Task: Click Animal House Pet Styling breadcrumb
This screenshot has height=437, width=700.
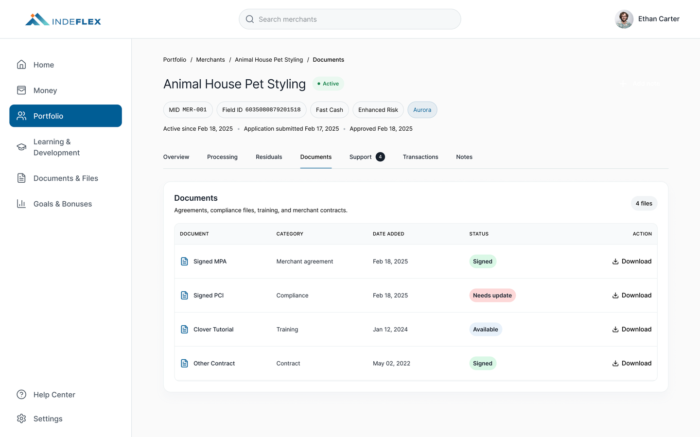Action: click(x=269, y=60)
